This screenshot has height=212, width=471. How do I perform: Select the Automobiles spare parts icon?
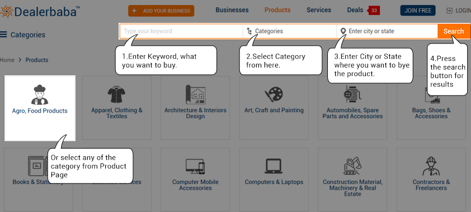[x=352, y=95]
